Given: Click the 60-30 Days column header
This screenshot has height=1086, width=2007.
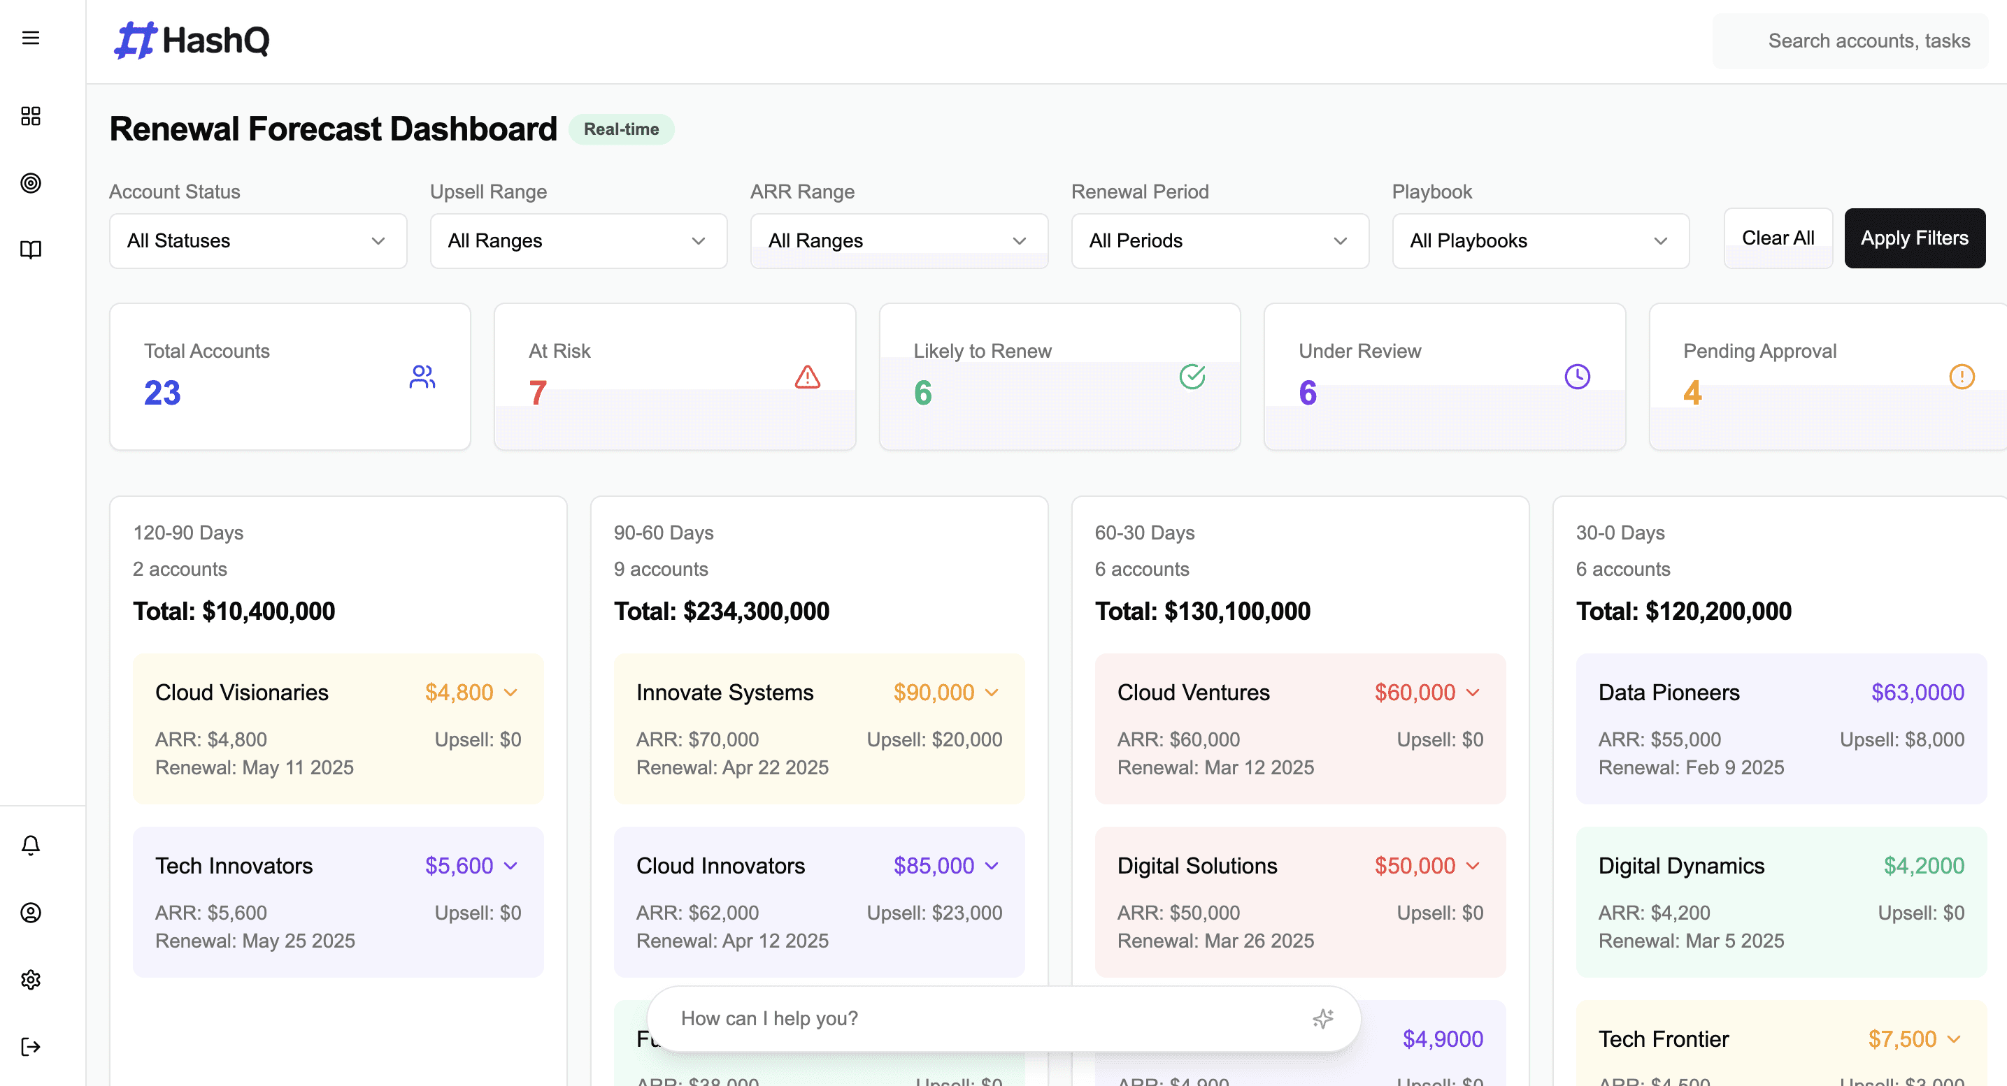Looking at the screenshot, I should (1145, 533).
